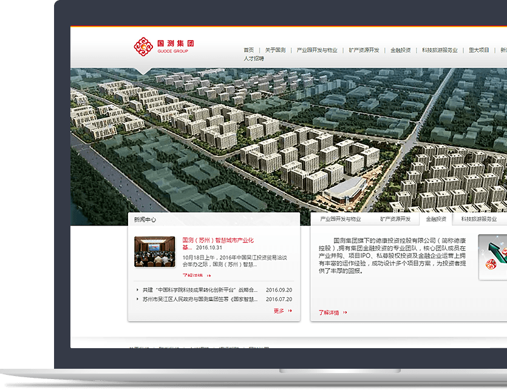The height and width of the screenshot is (390, 507).
Task: Select the 金融投资 content tab
Action: coord(436,219)
